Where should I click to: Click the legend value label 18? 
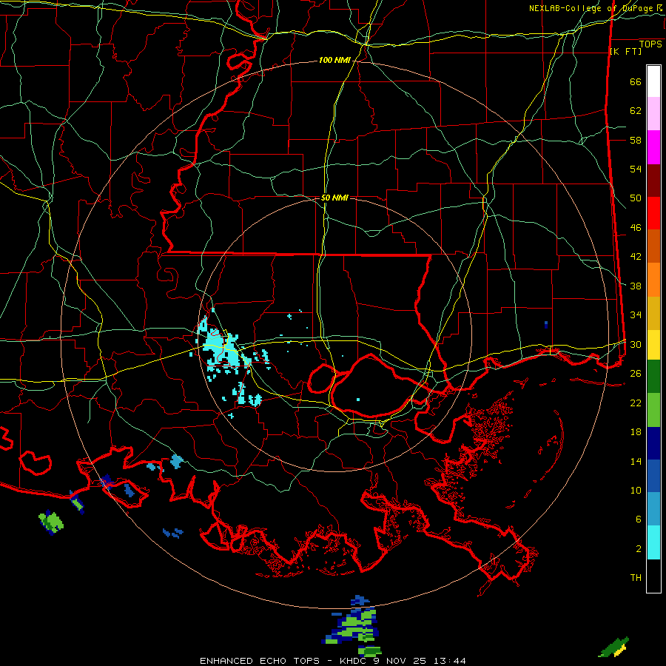(x=636, y=432)
